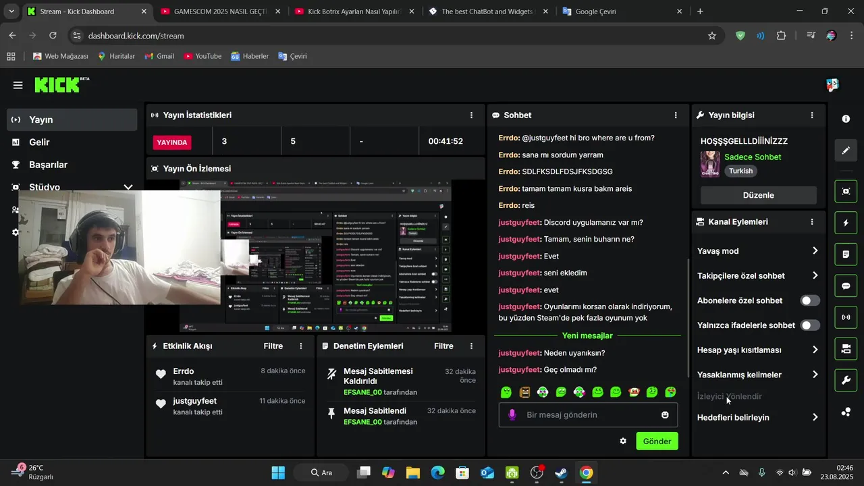Open taskbar search Ara box
The height and width of the screenshot is (486, 864).
tap(321, 473)
